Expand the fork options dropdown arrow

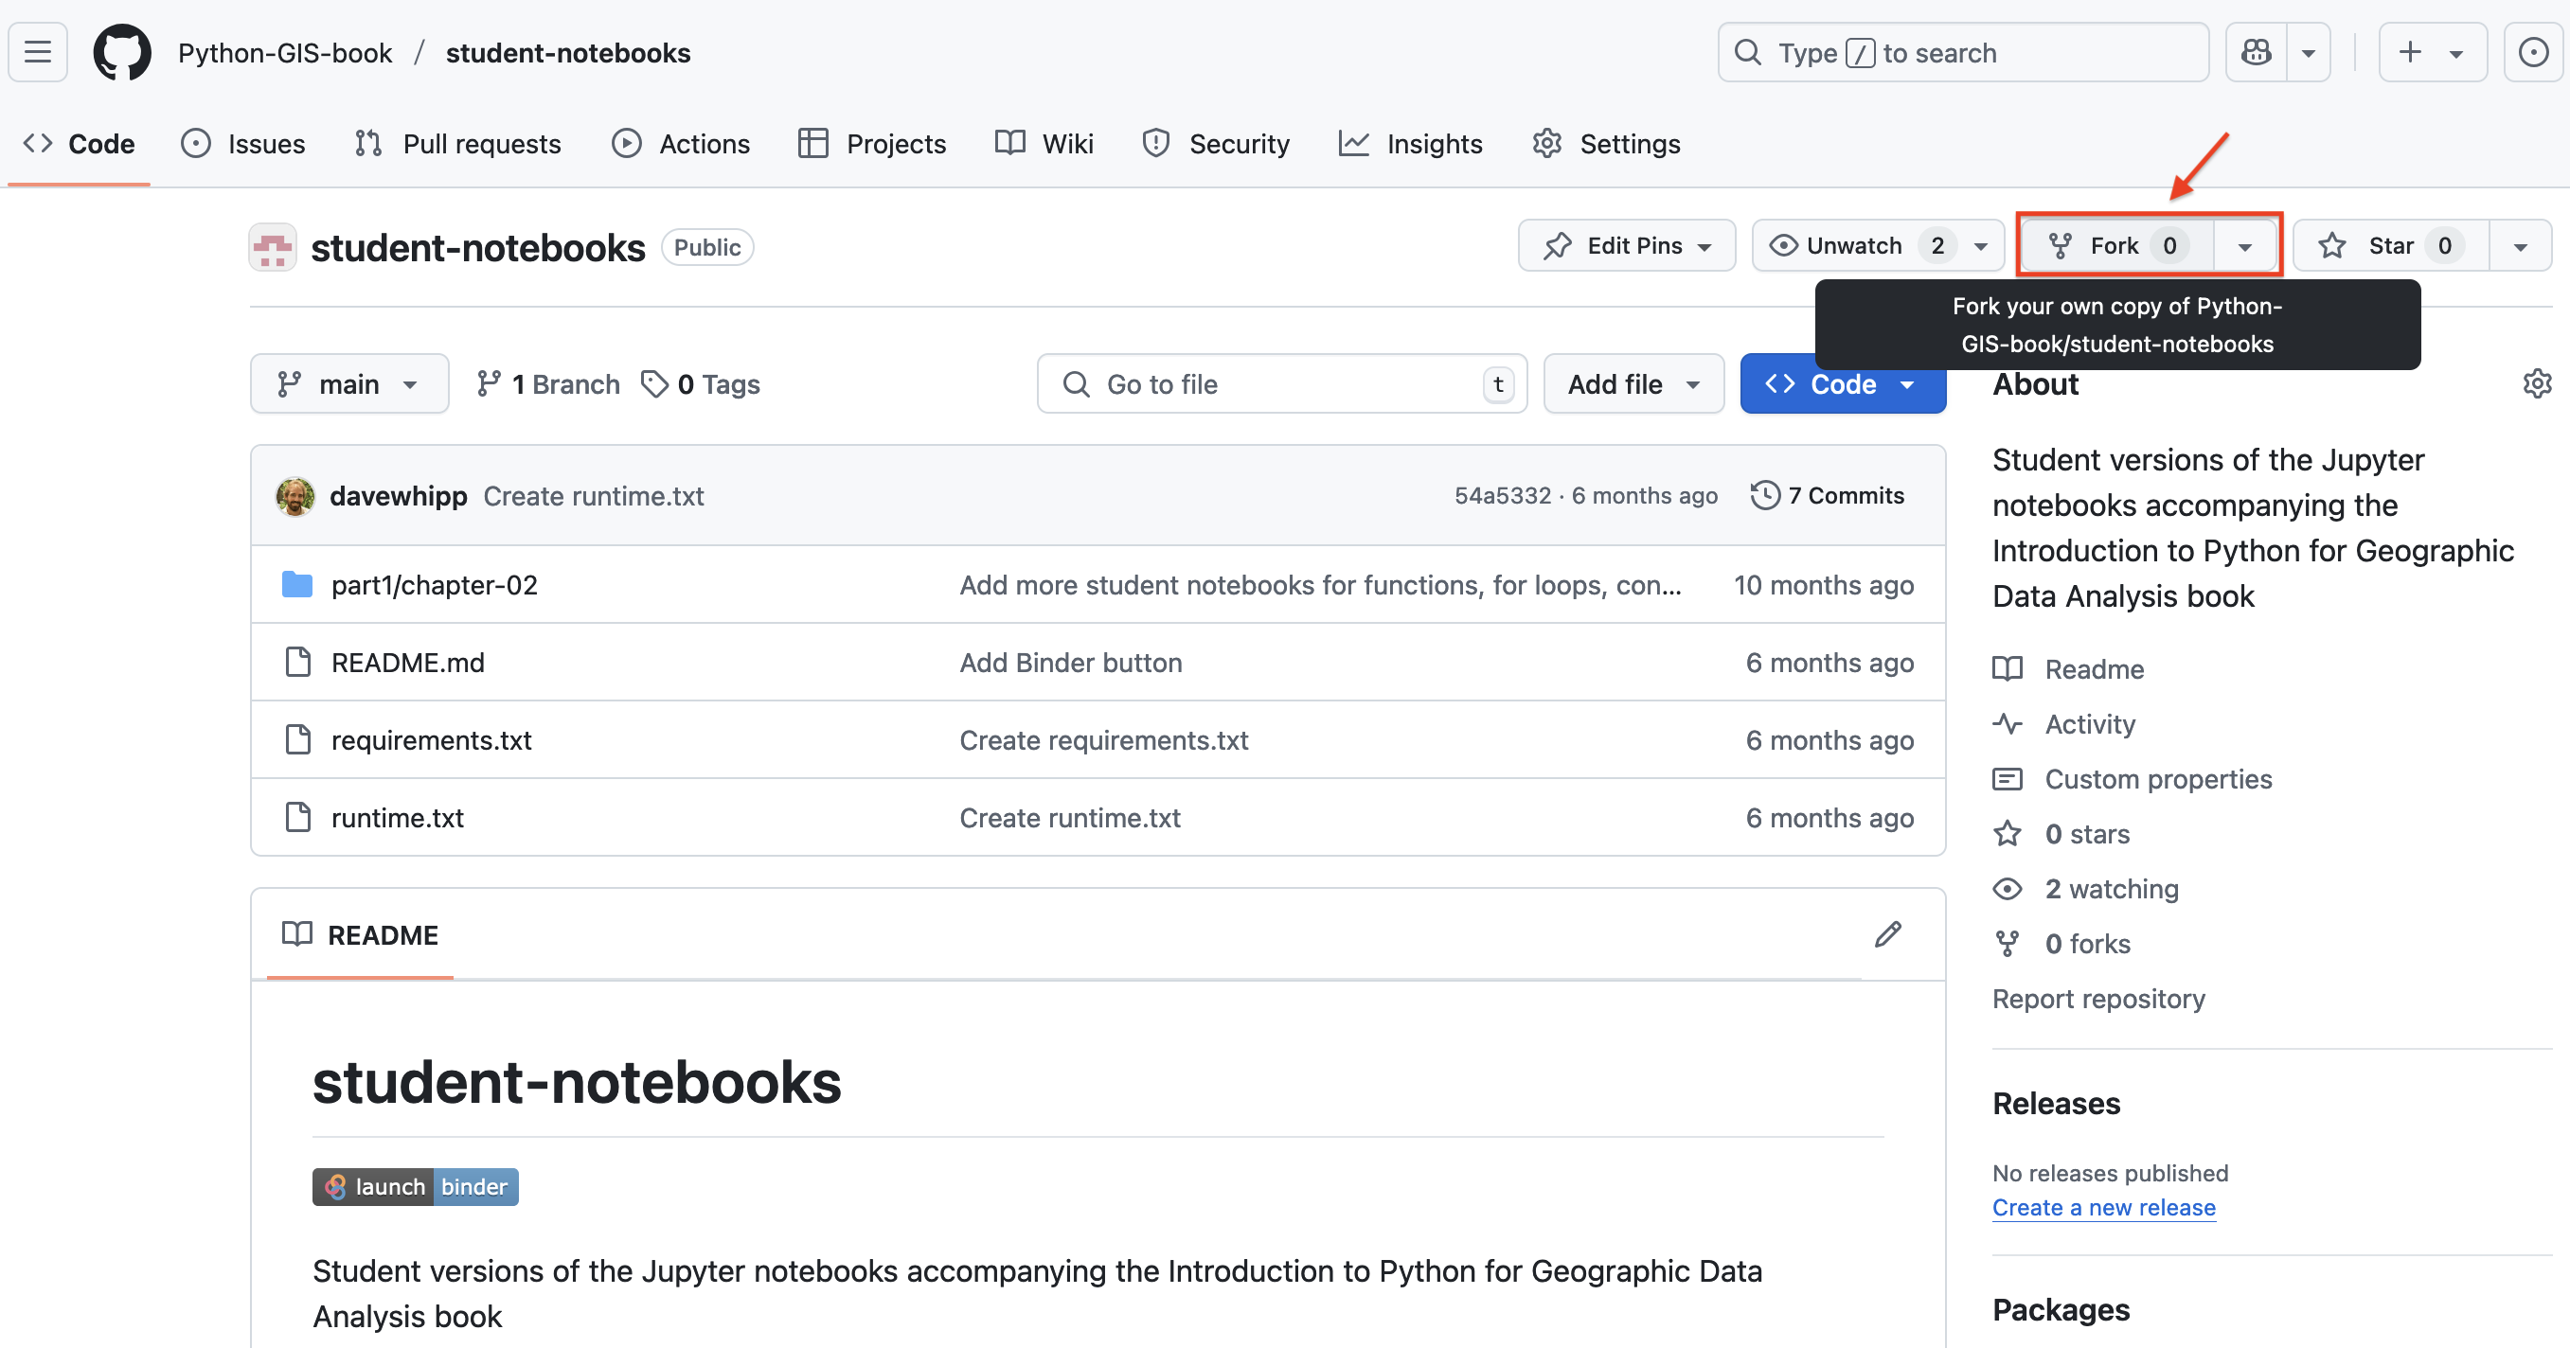(x=2245, y=245)
